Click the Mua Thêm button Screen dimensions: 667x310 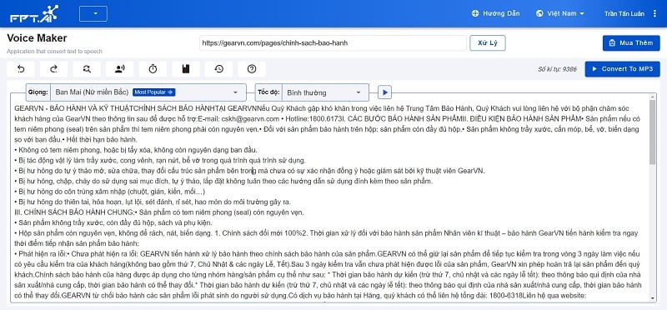(x=631, y=43)
